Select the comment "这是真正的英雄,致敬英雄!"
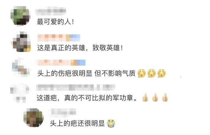The height and width of the screenshot is (135, 210). 80,48
